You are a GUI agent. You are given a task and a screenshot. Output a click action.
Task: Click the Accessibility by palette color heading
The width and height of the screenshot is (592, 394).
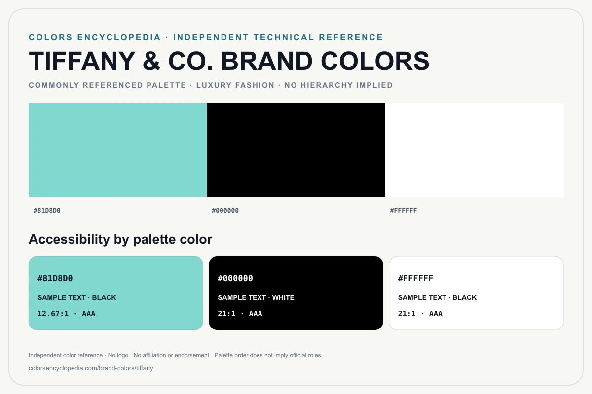point(120,240)
